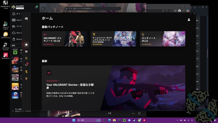The height and width of the screenshot is (123, 218).
Task: Open League of Legends desktop shortcut
Action: (x=5, y=26)
